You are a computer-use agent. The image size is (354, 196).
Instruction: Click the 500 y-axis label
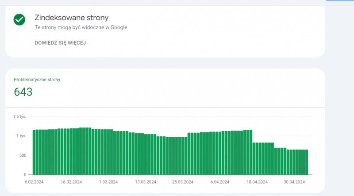pyautogui.click(x=22, y=155)
